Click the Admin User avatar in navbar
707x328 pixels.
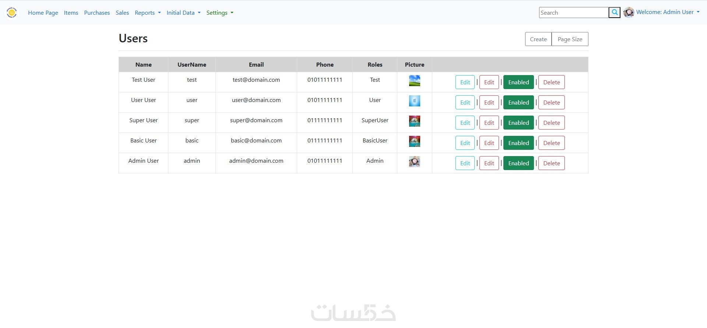629,13
